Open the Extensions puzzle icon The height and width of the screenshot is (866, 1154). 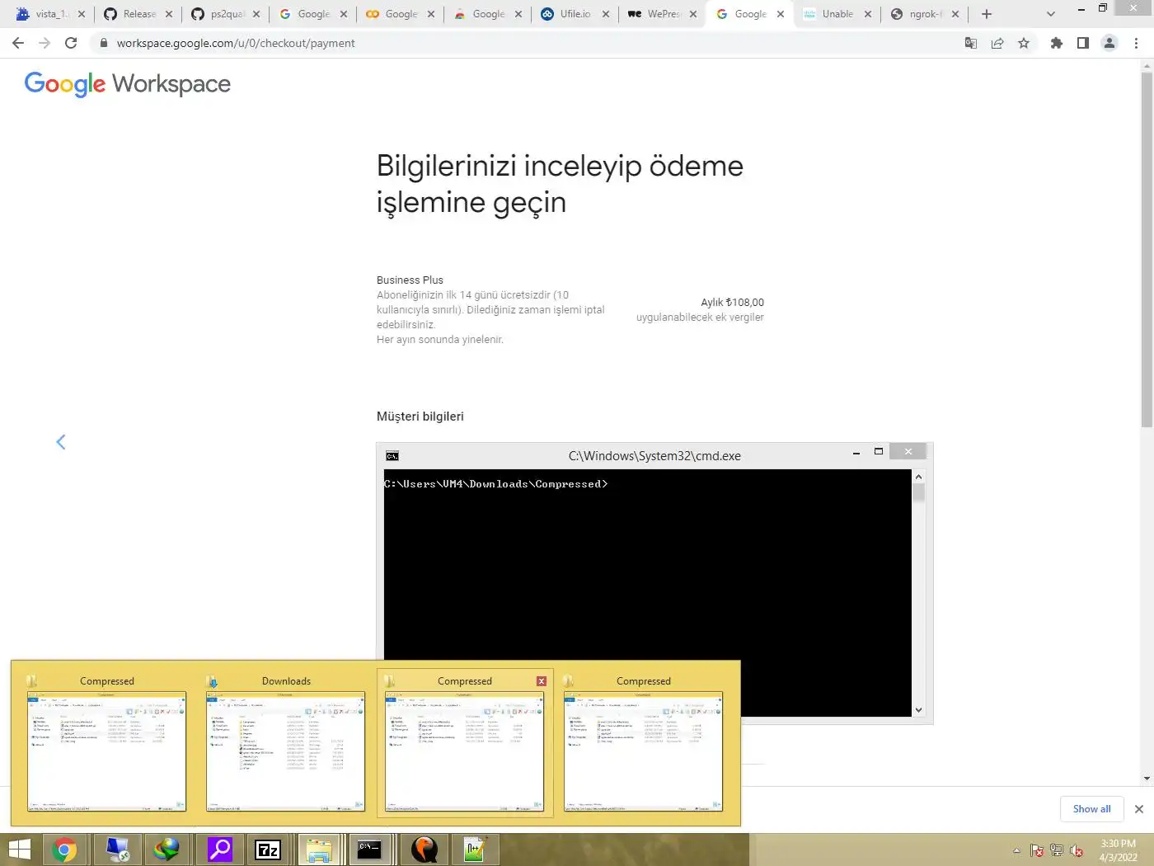click(x=1057, y=43)
